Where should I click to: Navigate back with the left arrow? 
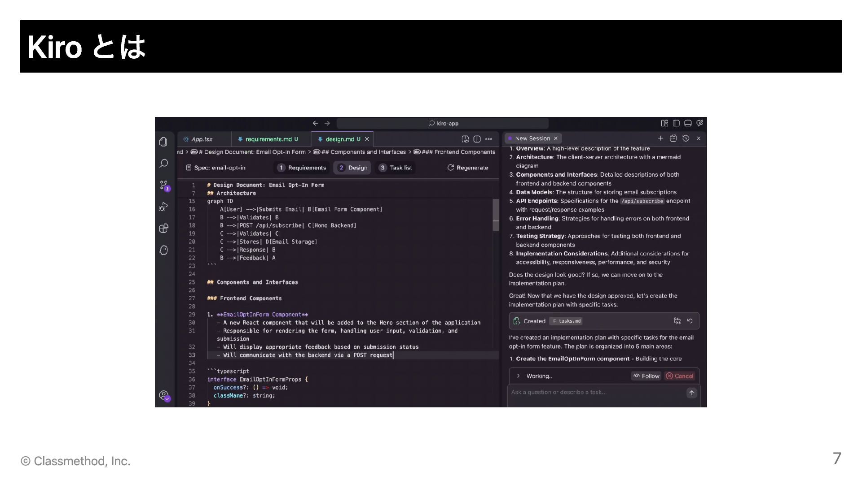315,123
